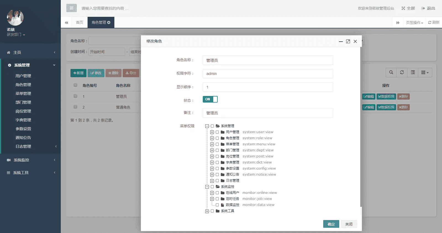Click the 数据监控 file icon in tree
This screenshot has height=233, width=442.
[222, 205]
